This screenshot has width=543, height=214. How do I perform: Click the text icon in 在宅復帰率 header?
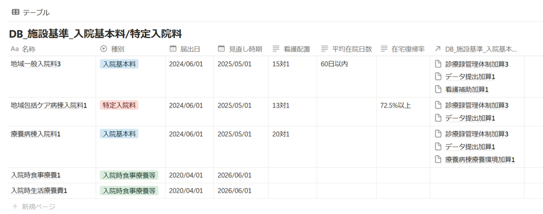tap(384, 49)
